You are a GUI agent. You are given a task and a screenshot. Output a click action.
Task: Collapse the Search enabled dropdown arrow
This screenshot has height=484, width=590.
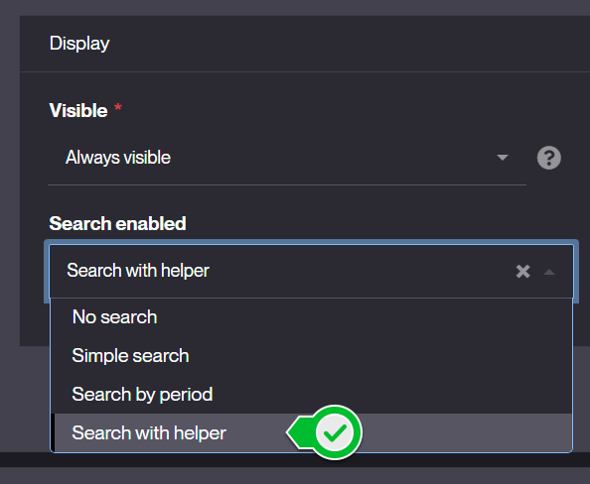pos(549,272)
